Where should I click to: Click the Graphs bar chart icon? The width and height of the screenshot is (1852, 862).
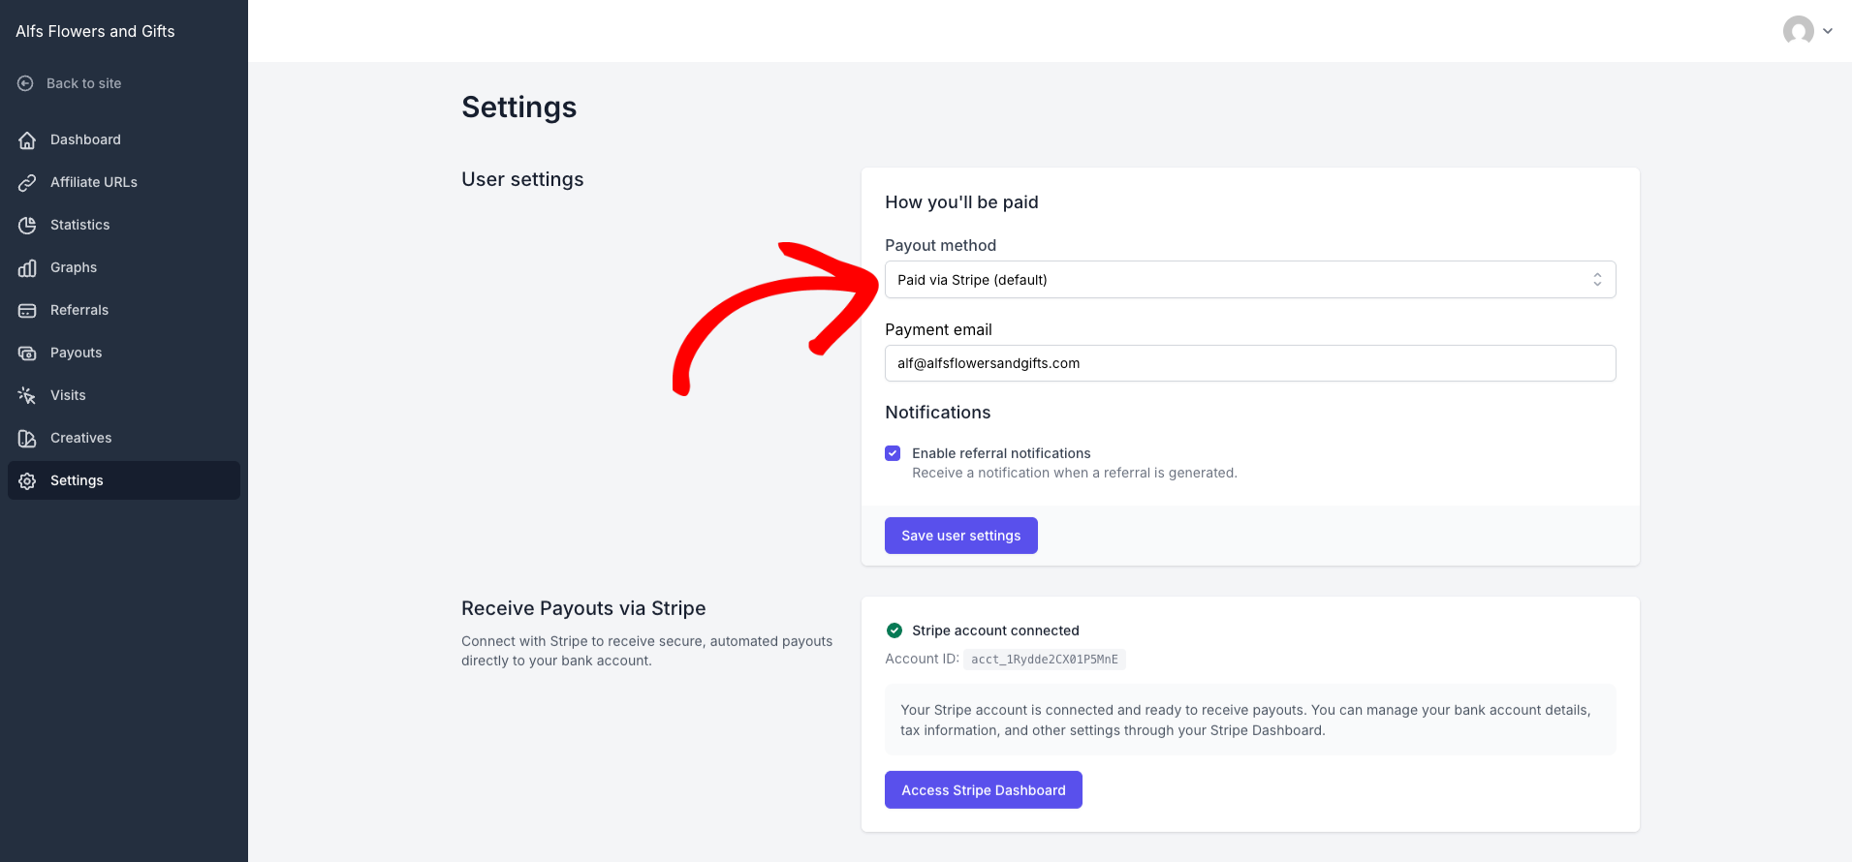tap(27, 267)
